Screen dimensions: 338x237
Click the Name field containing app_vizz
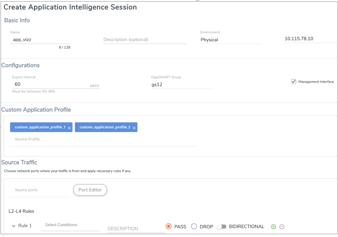click(41, 40)
